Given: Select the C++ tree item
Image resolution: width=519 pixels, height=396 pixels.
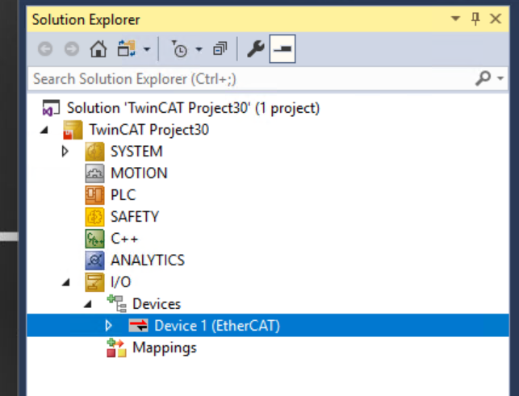Looking at the screenshot, I should pos(124,239).
